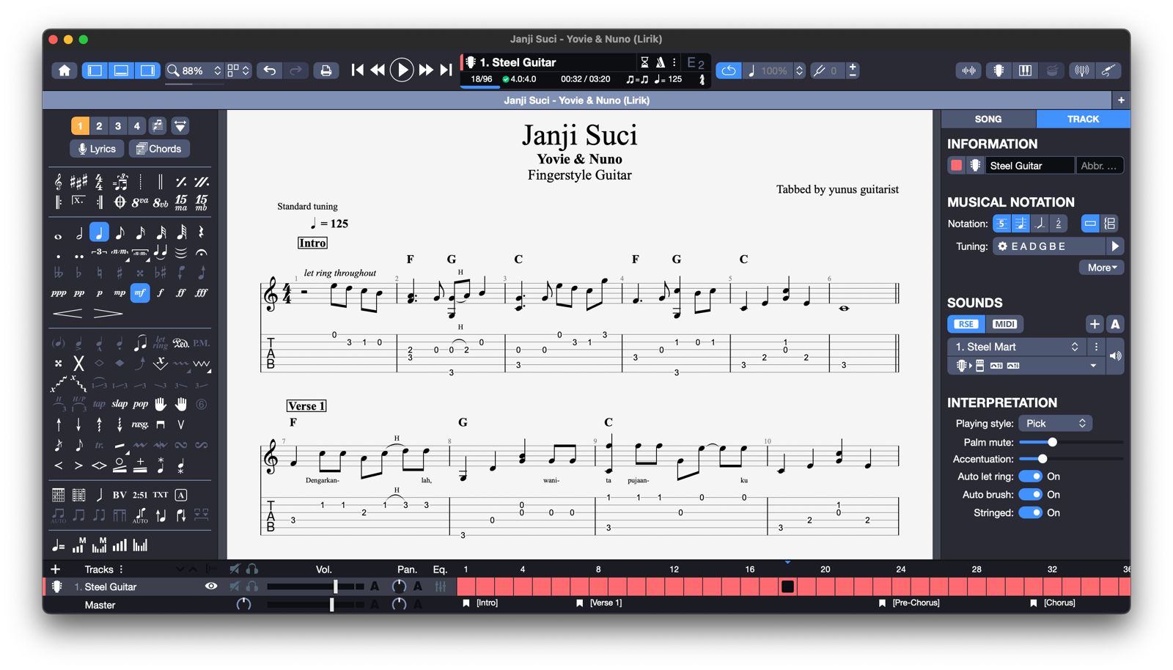Select the fortissimo (ff) dynamic
This screenshot has height=670, width=1173.
(180, 292)
